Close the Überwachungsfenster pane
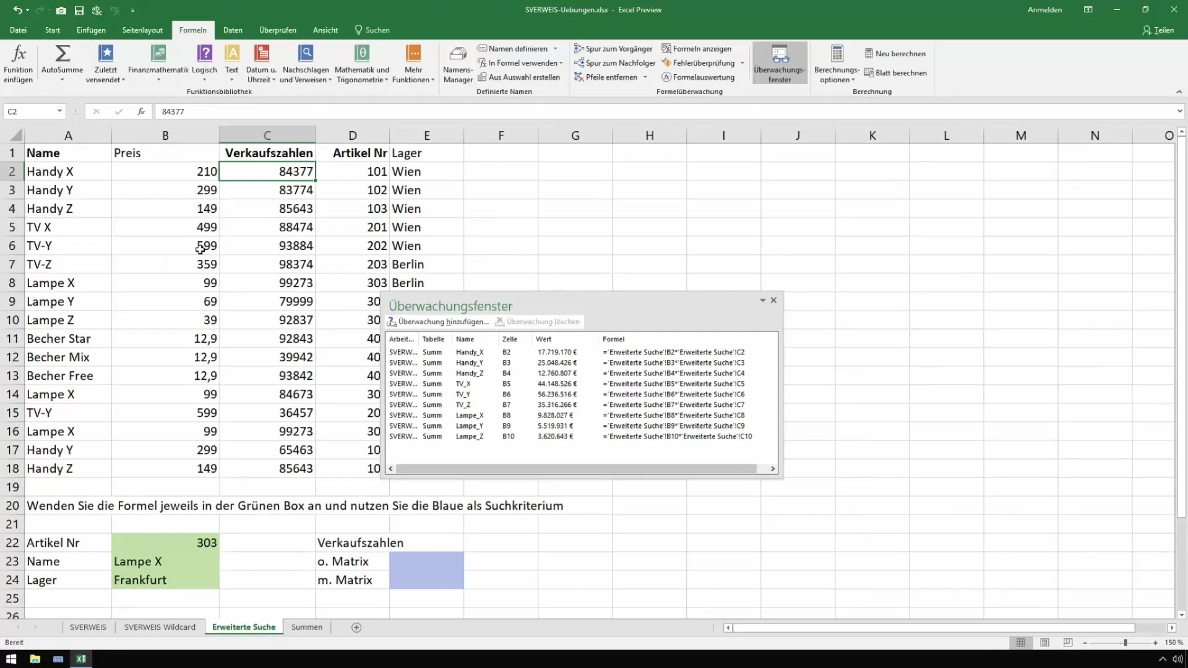Screen dimensions: 1188x668 pyautogui.click(x=773, y=300)
